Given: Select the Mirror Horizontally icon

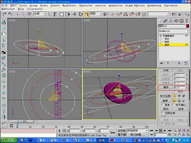Looking at the screenshot, I should [x=175, y=101].
